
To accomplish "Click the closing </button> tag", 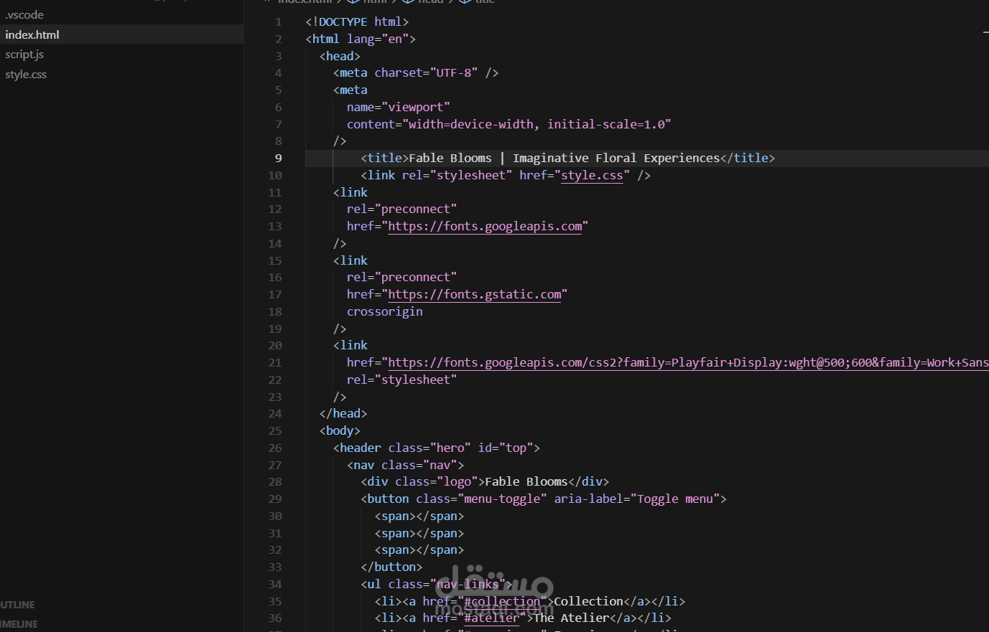I will (391, 567).
